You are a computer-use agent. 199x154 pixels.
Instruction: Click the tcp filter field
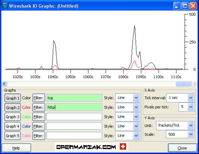74,98
